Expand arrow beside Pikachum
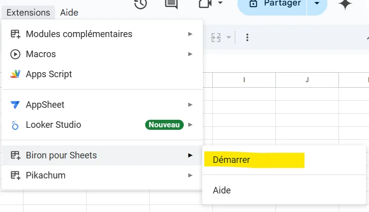The image size is (369, 212). [190, 175]
